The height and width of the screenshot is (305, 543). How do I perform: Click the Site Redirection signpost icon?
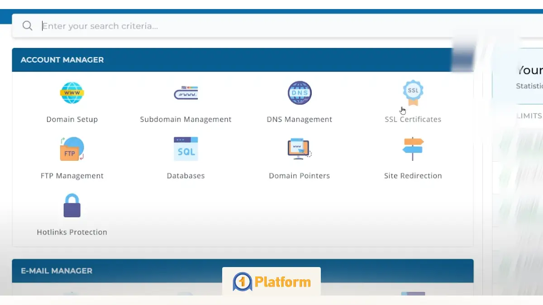(413, 149)
